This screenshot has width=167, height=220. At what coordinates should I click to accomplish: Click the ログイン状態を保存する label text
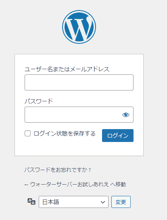(x=65, y=134)
